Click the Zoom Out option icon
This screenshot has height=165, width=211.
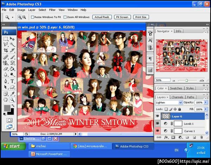(x=24, y=17)
